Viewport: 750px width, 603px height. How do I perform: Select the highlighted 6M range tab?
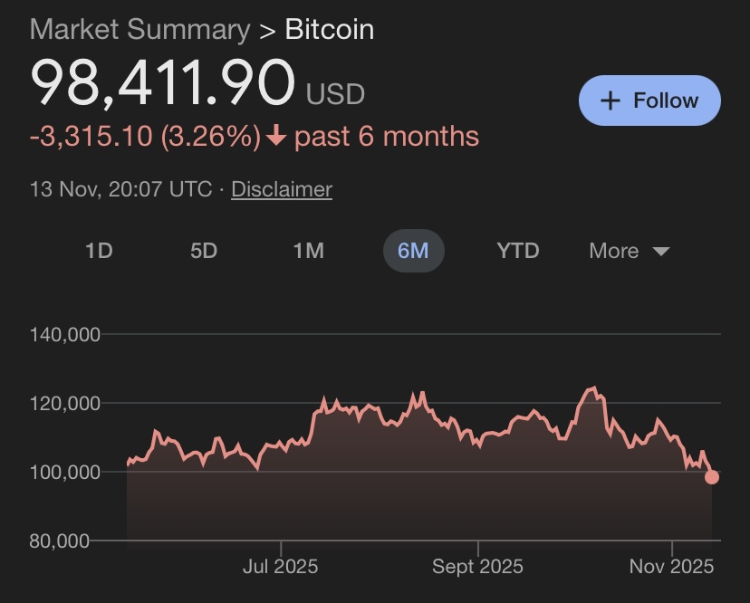[x=413, y=251]
